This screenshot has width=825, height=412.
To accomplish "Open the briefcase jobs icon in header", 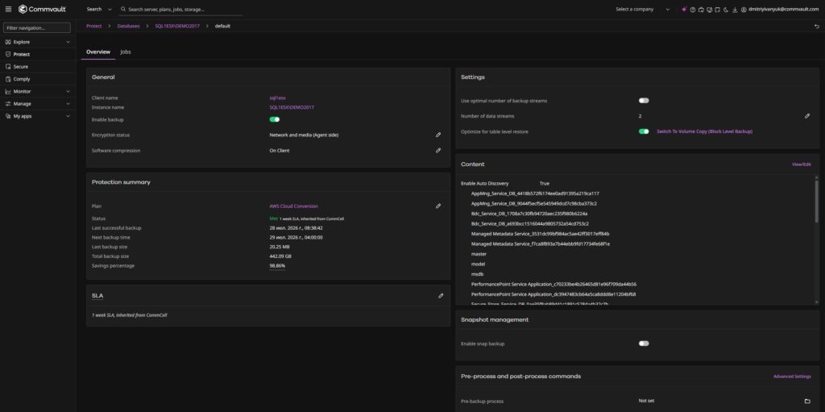I will tap(701, 10).
